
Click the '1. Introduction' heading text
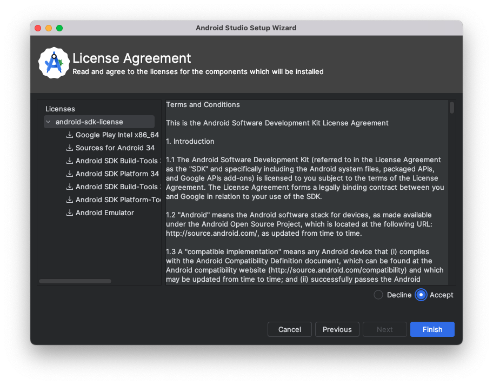pos(190,142)
